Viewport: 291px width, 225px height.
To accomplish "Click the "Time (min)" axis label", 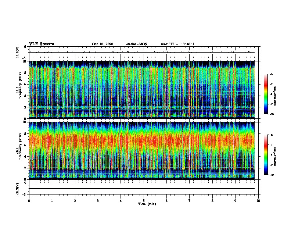I will [x=147, y=204].
